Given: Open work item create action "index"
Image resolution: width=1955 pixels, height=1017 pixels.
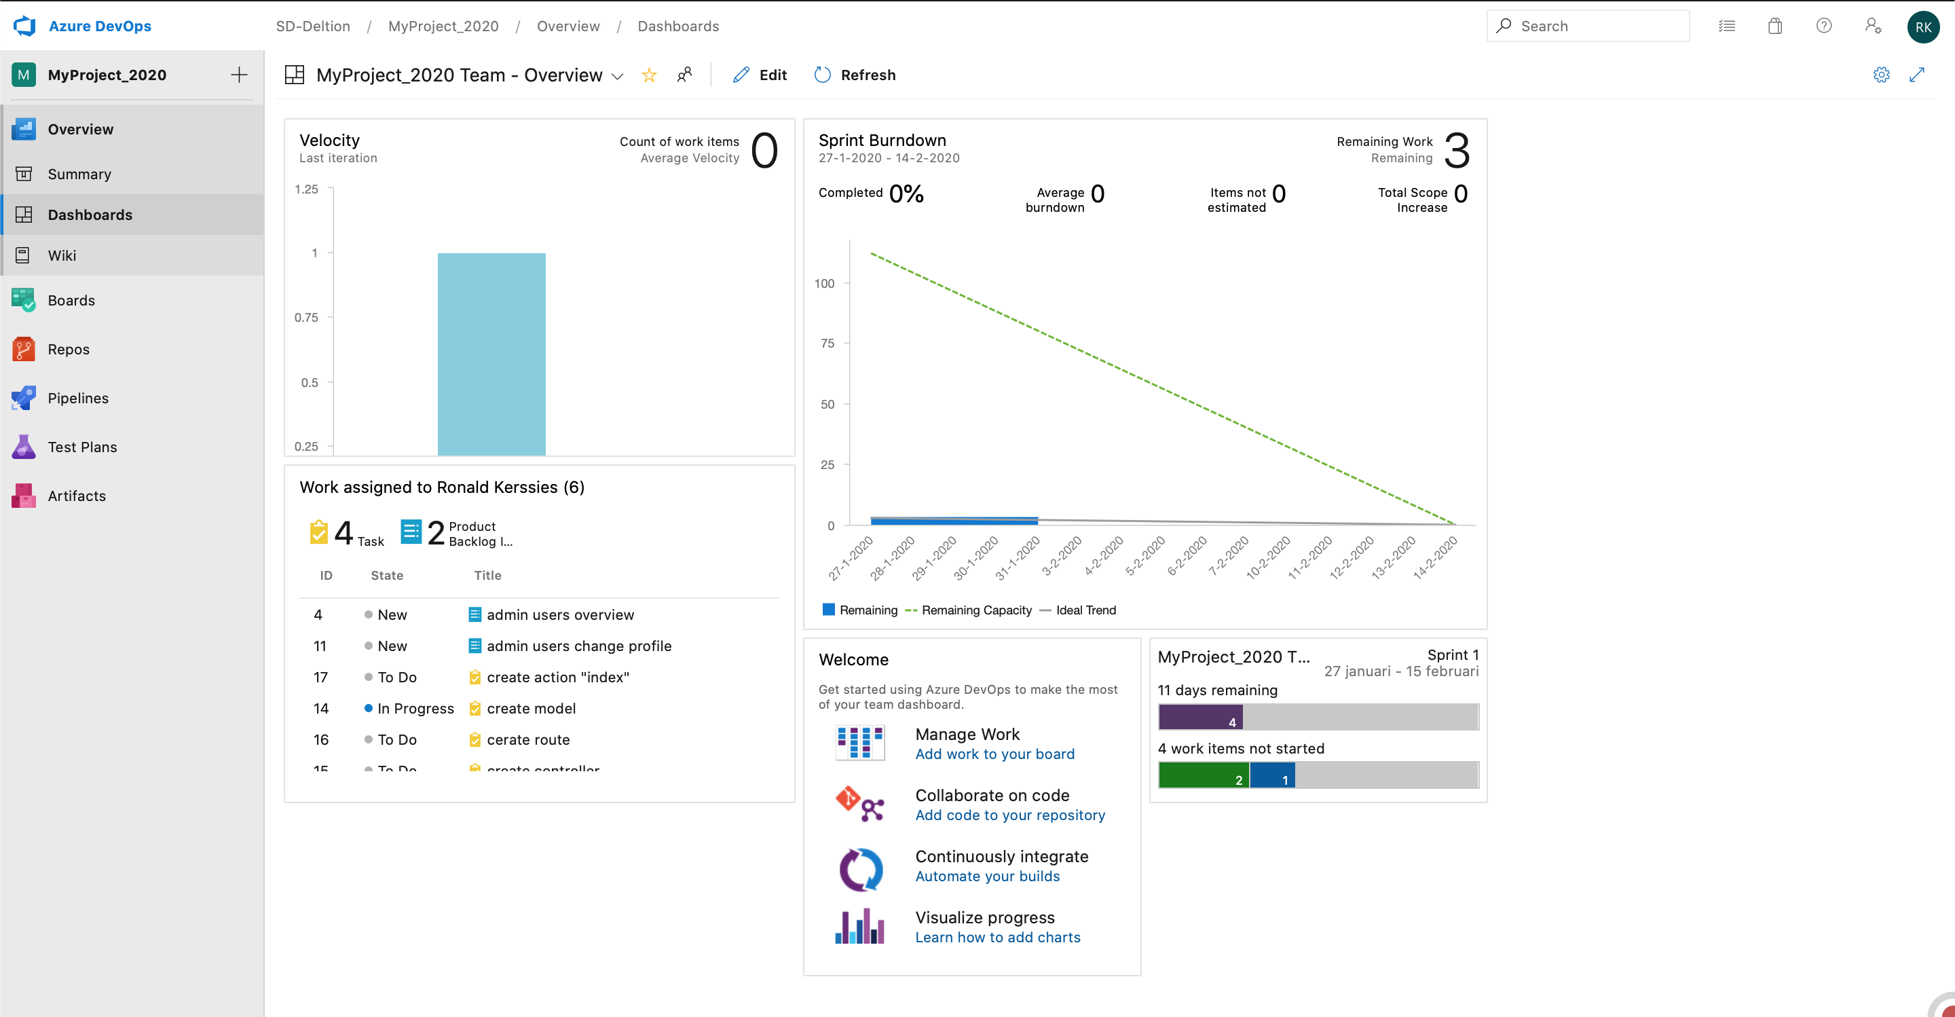Looking at the screenshot, I should pos(558,677).
